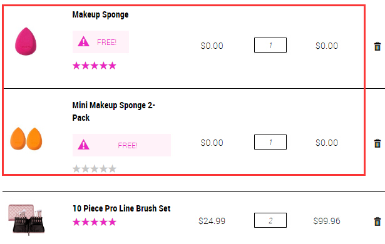This screenshot has height=244, width=385.
Task: View the brush set product thumbnail
Action: coord(26,220)
